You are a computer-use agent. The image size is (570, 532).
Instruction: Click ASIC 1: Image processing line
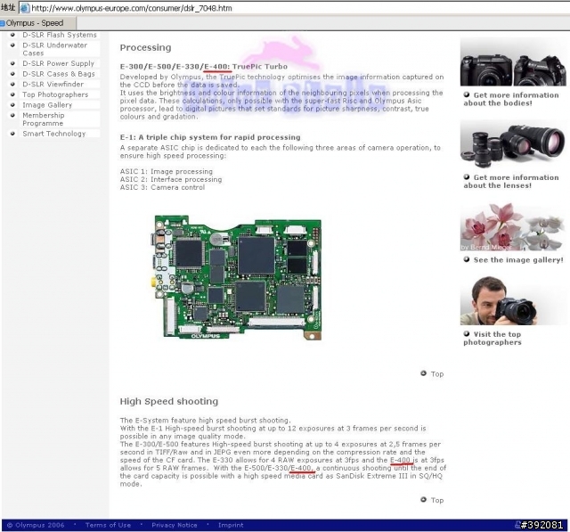tap(167, 171)
